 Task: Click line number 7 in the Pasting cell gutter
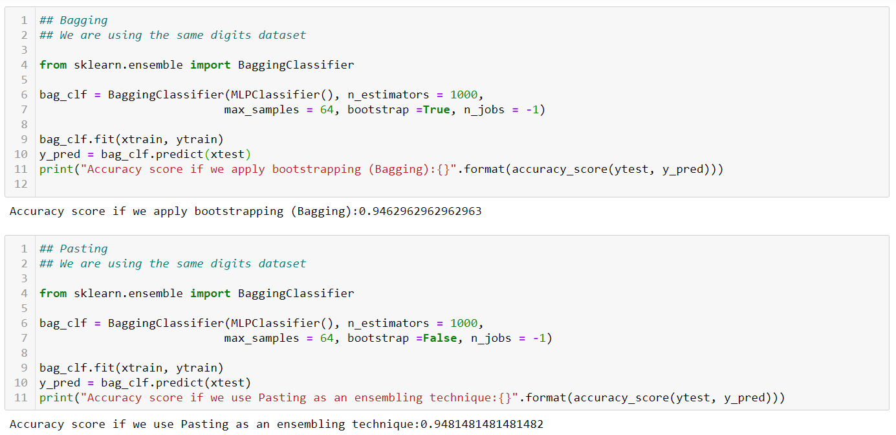[x=25, y=338]
